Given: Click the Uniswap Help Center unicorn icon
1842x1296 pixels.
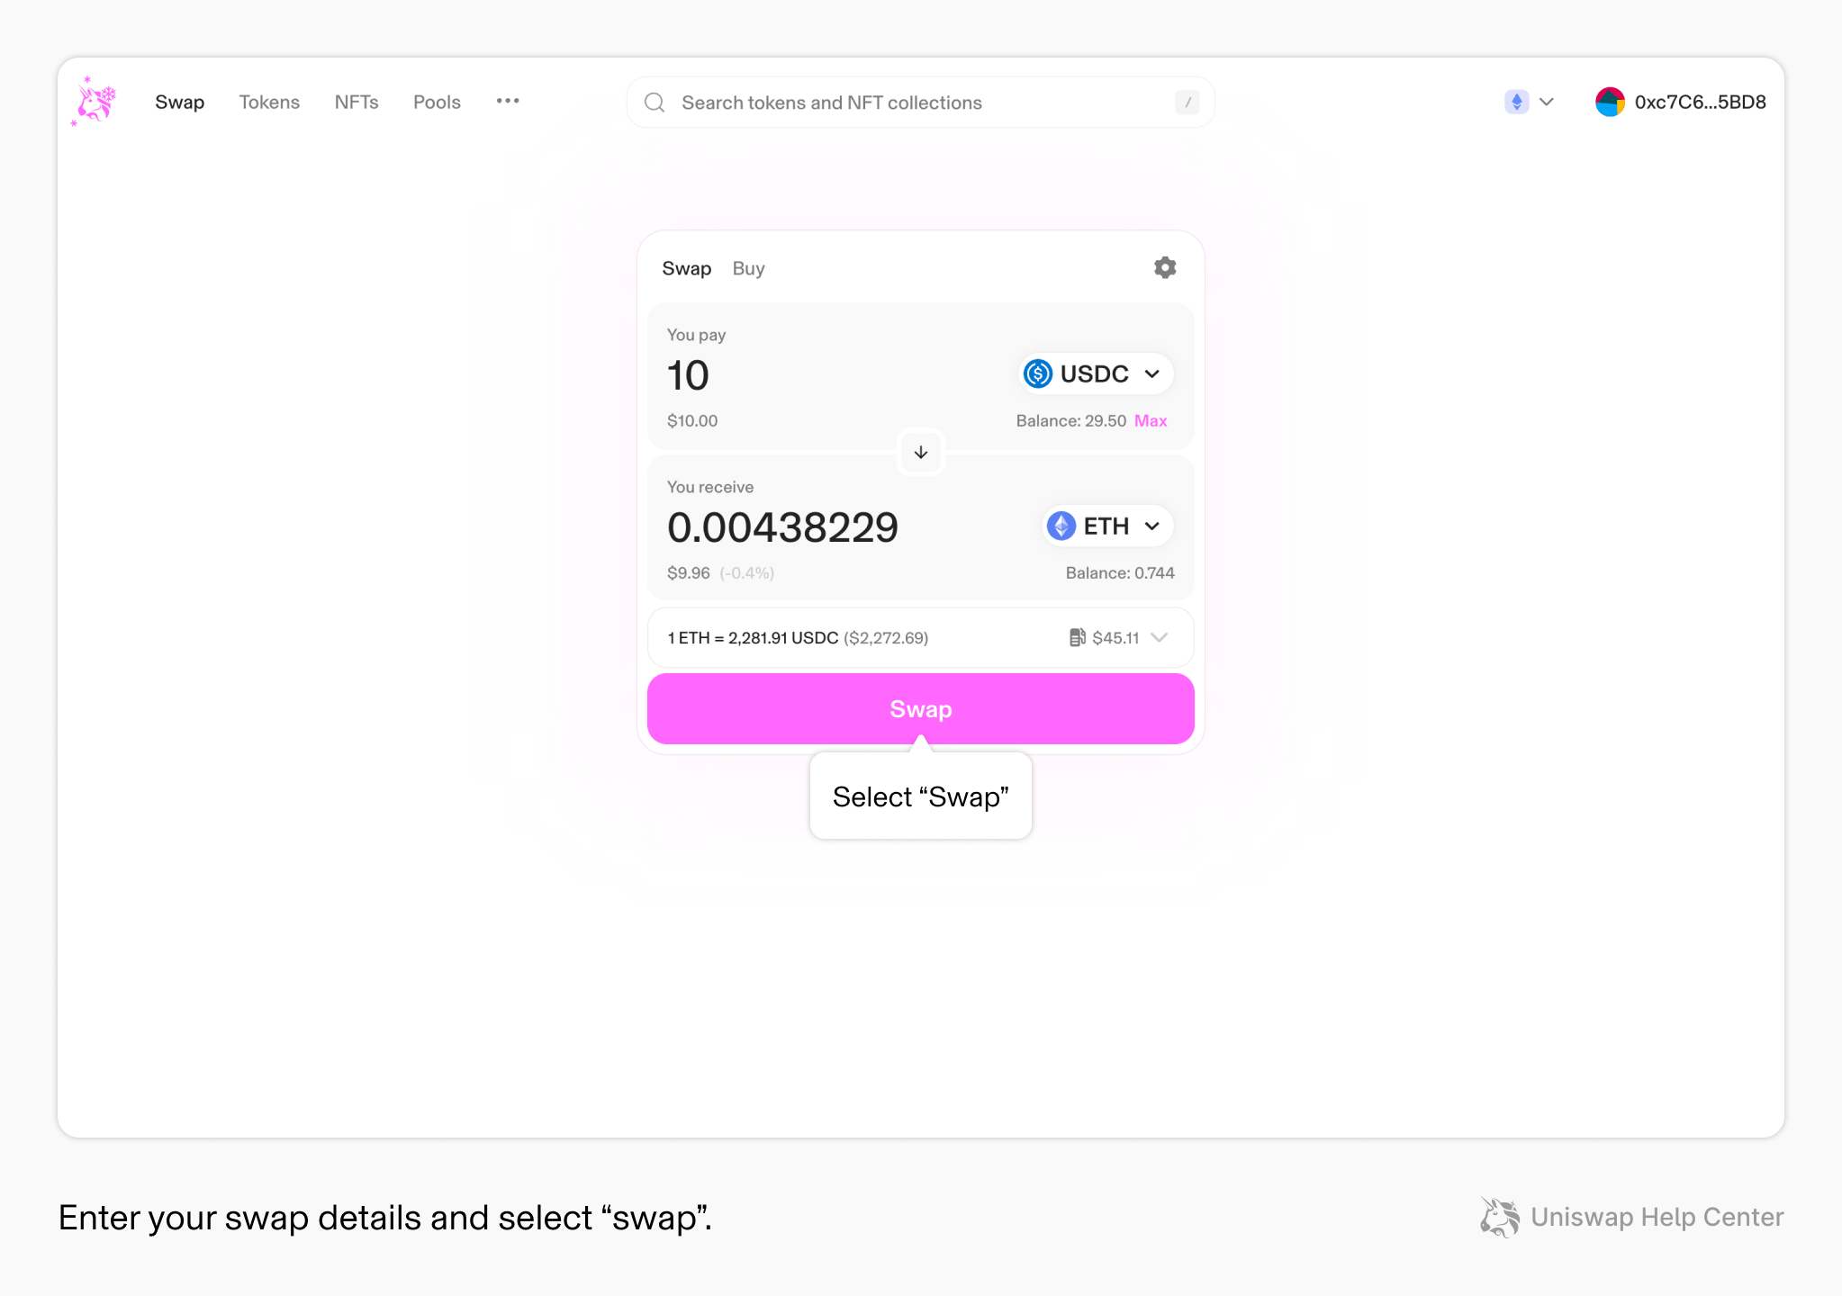Looking at the screenshot, I should click(1500, 1218).
